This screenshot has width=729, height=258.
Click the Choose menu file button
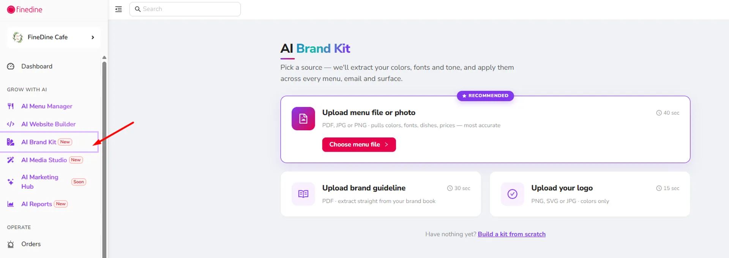359,144
